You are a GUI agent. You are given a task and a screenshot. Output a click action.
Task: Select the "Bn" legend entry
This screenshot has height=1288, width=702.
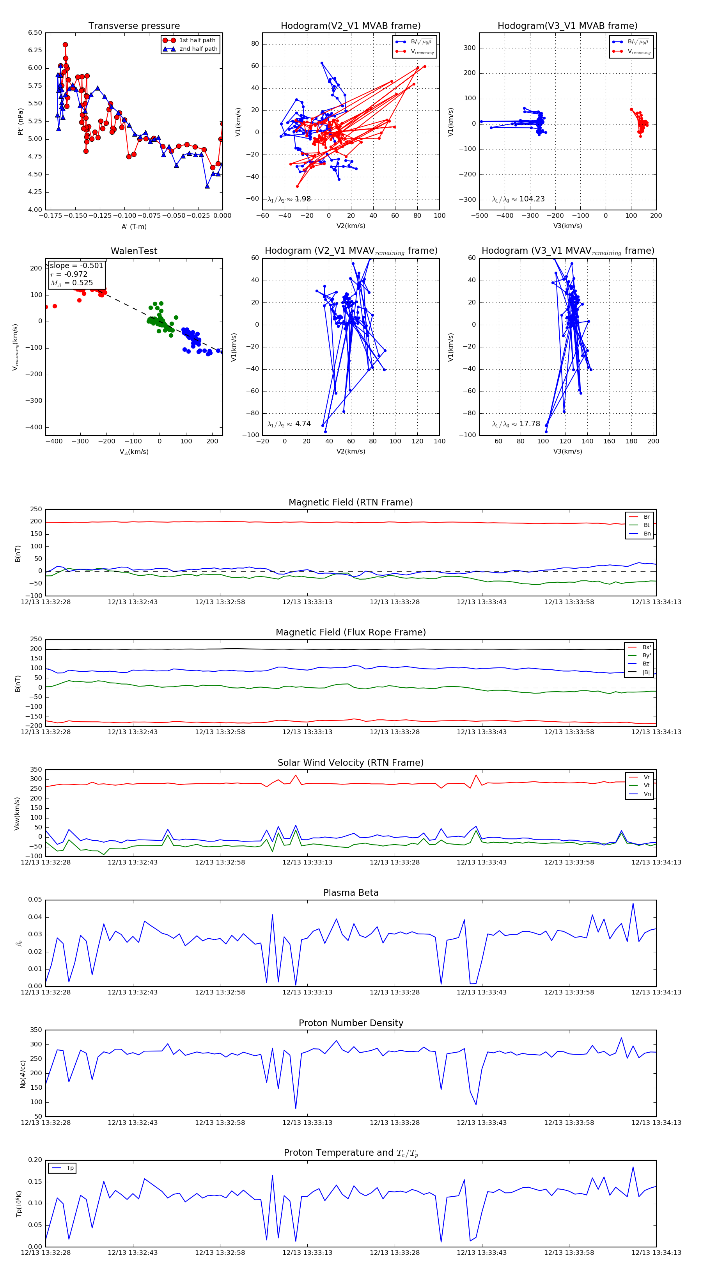(x=640, y=534)
